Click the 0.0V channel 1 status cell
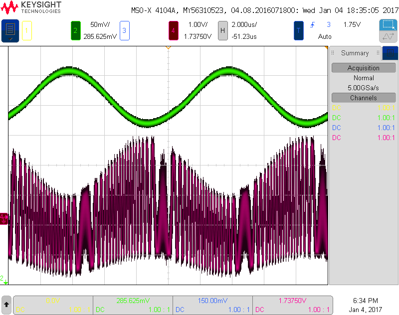 coord(53,305)
